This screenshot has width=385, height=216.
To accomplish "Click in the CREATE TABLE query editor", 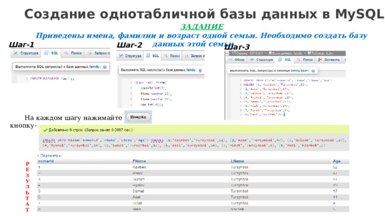I will [x=161, y=94].
